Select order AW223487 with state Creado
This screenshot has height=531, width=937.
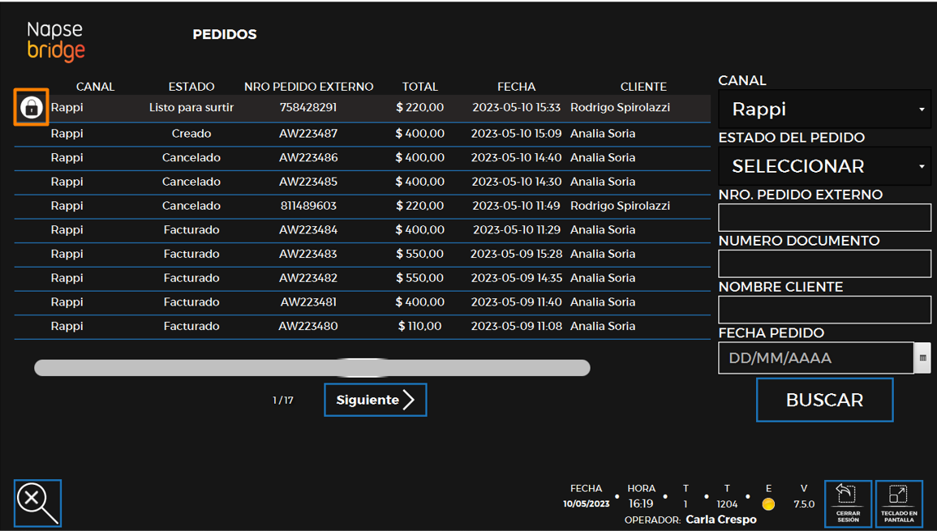coord(362,134)
